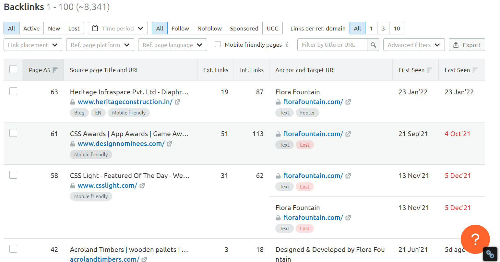The height and width of the screenshot is (262, 500).
Task: Open www.heritageconstruction.in link
Action: (x=125, y=102)
